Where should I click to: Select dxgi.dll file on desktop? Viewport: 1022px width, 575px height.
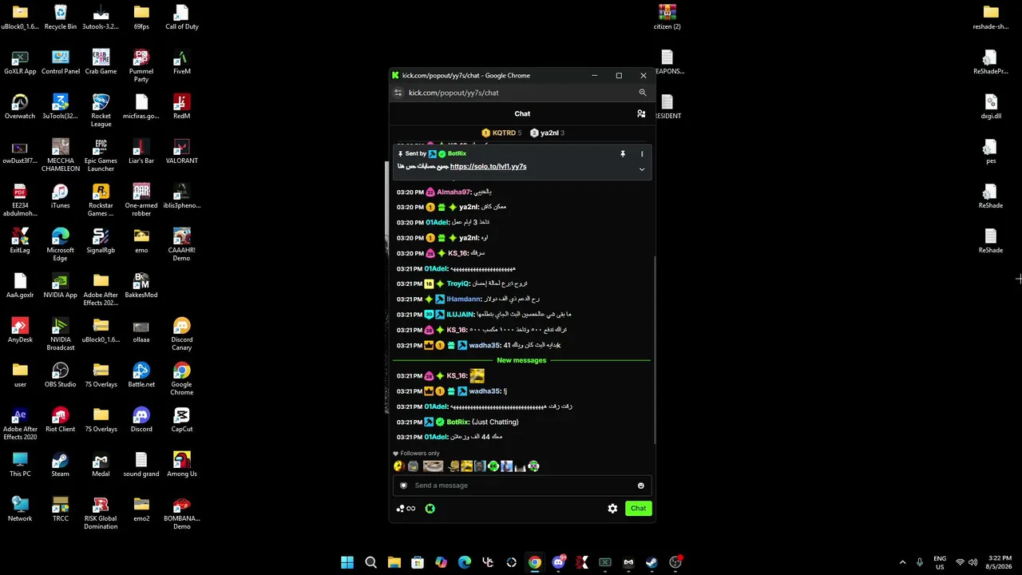pos(991,106)
